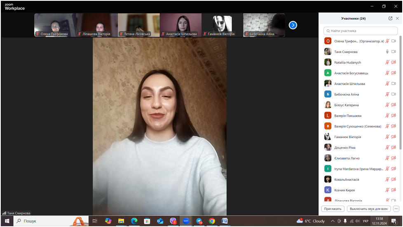Open Viber from the taskbar
Viewport: 403px width, 227px height.
[173, 221]
